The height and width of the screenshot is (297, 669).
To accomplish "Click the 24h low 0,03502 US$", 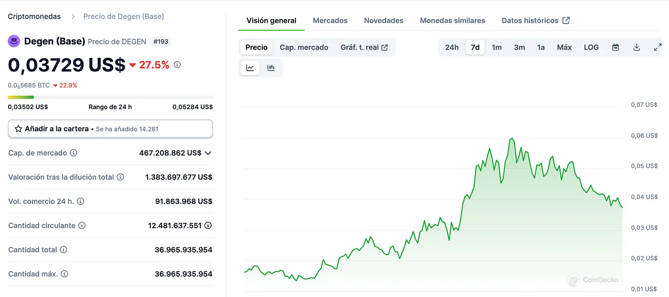I will [28, 107].
